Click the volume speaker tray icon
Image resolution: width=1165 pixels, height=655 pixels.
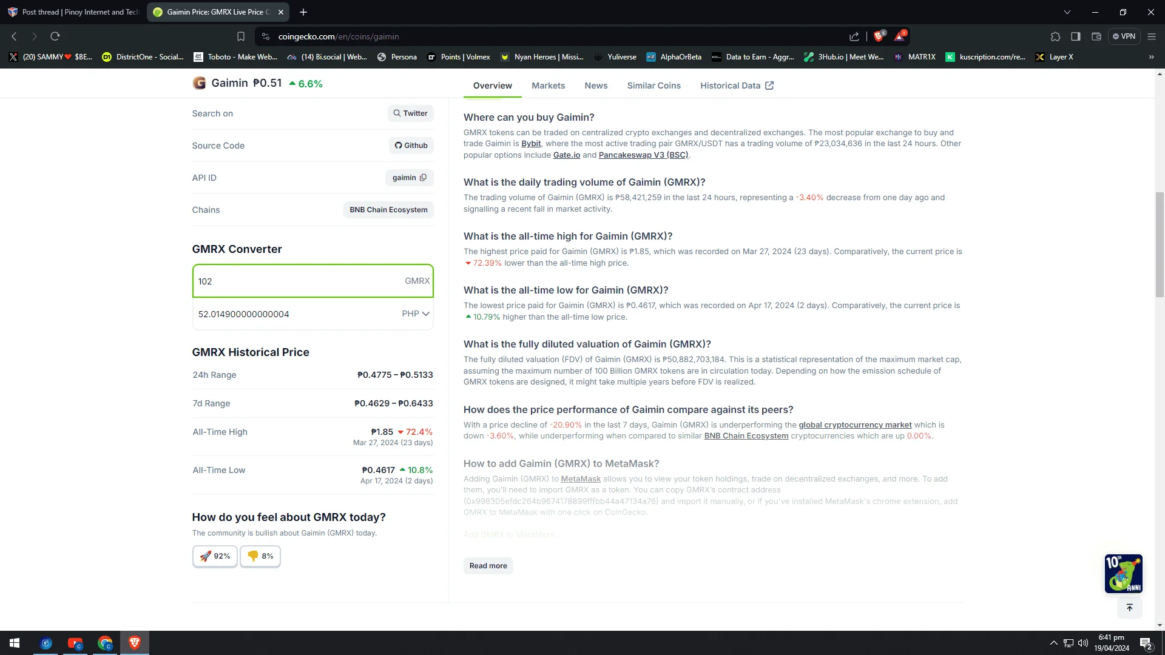coord(1083,643)
